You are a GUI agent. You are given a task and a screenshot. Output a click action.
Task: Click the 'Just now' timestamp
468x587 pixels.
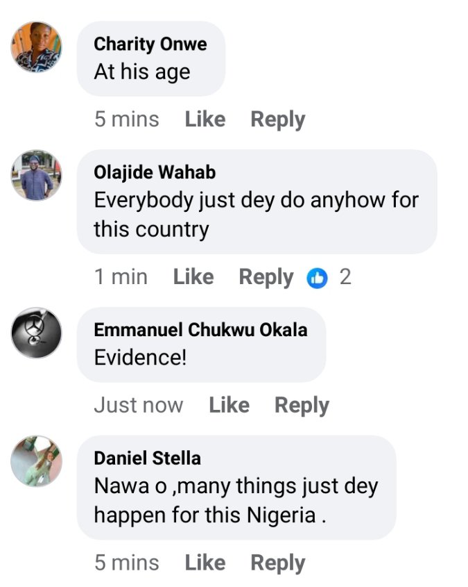[138, 405]
